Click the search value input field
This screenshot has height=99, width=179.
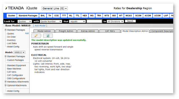click(x=94, y=21)
